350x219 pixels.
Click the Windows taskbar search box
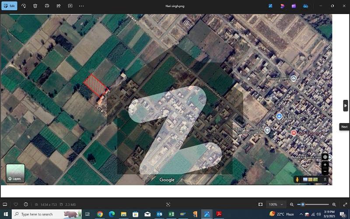(46, 214)
